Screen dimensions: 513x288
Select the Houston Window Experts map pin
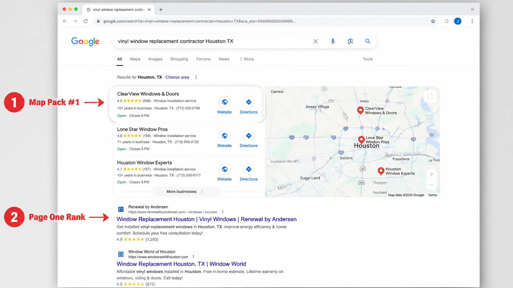[381, 171]
